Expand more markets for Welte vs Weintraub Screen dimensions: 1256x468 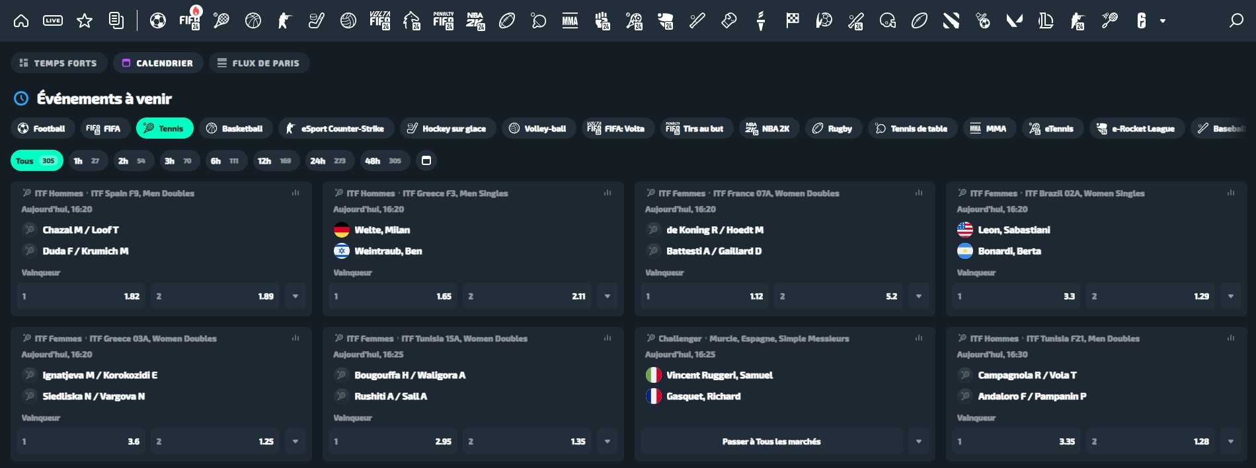608,296
